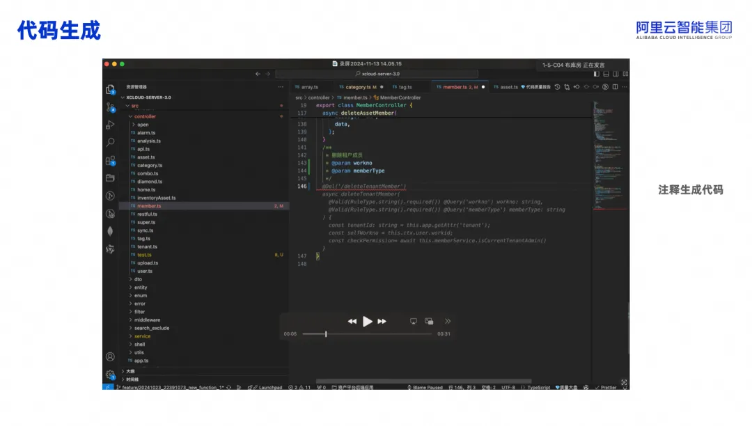Open the Manage gear icon

tap(110, 374)
